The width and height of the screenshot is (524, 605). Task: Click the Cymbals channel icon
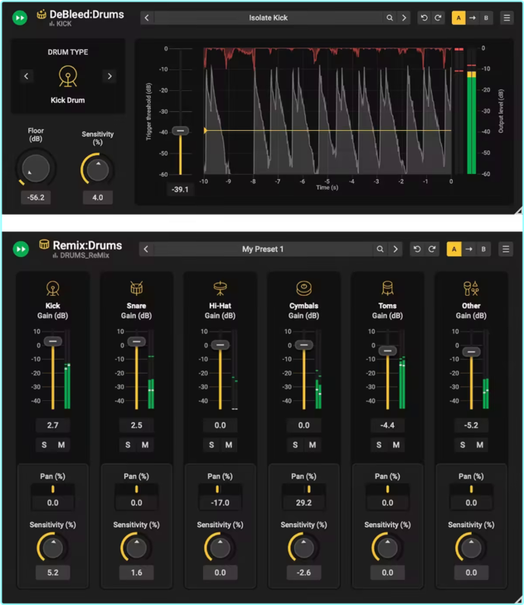[x=304, y=288]
